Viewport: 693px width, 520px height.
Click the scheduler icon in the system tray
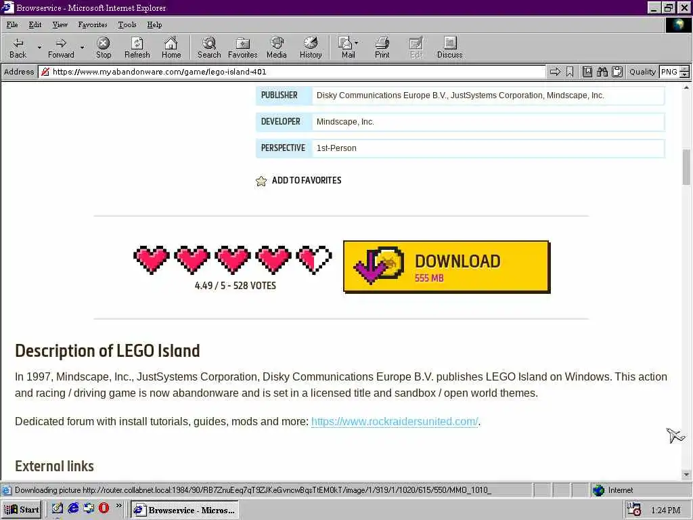pos(633,509)
